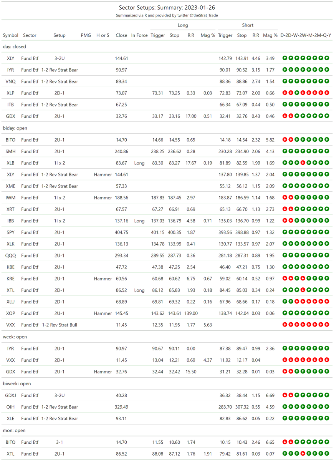Click OIH close value 329.49
Screen dimensions: 334x461
121,407
